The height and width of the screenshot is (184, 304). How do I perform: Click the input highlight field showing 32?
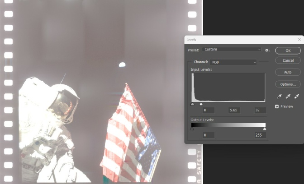pos(260,110)
